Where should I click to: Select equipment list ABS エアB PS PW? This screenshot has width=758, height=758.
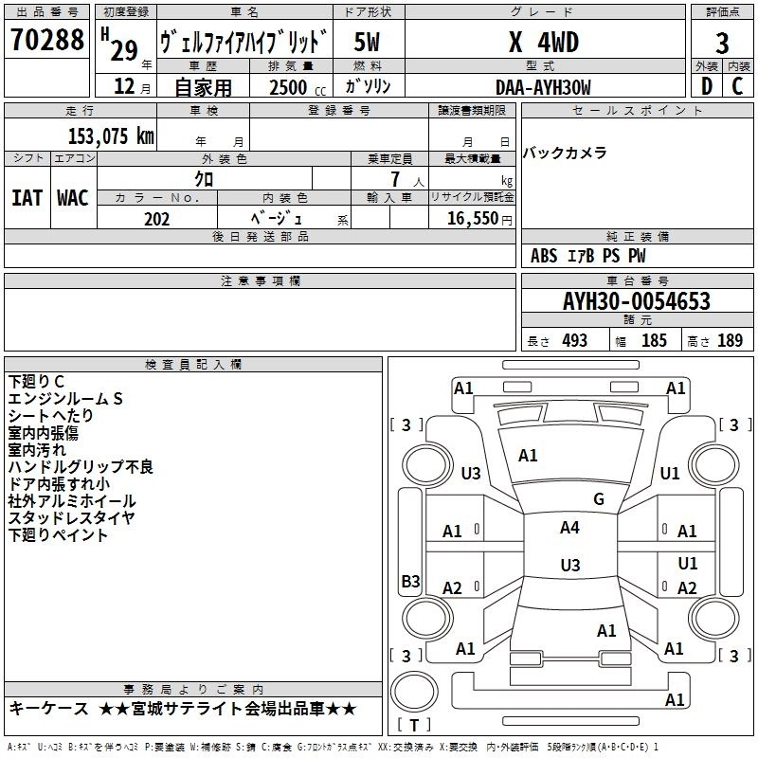click(587, 256)
